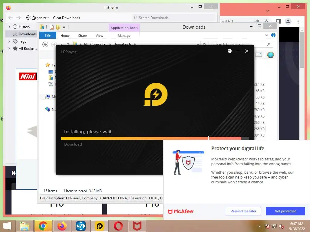Open Firefox from the taskbar
Viewport: 310px width, 232px height.
point(62,226)
